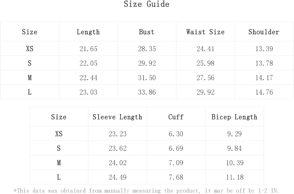Click the Size Guide title
This screenshot has width=294, height=194.
[146, 4]
